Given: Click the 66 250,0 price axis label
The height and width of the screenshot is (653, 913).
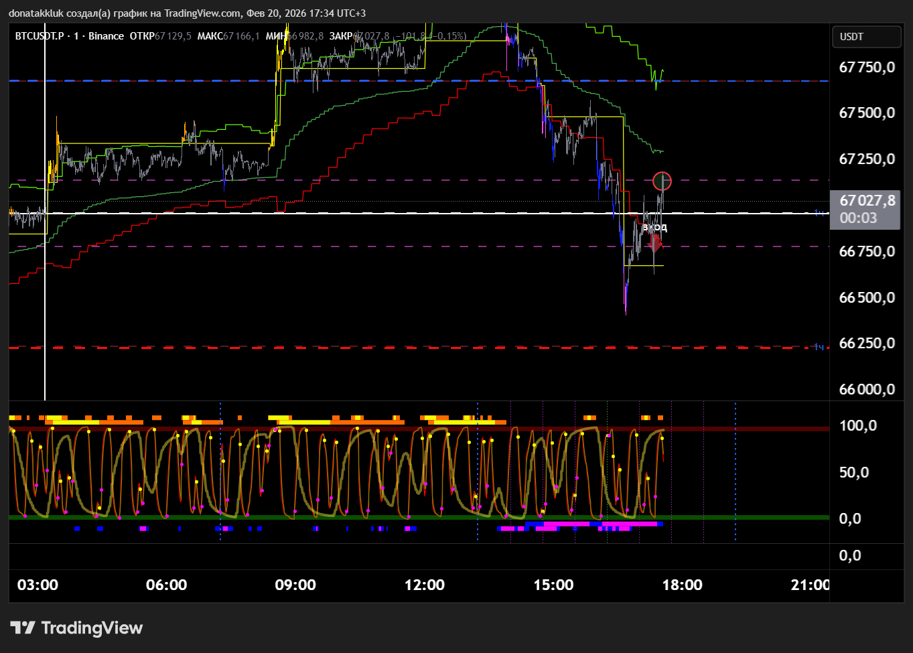Looking at the screenshot, I should click(x=867, y=343).
